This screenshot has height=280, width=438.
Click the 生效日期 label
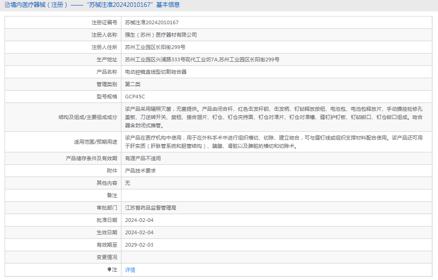107,232
